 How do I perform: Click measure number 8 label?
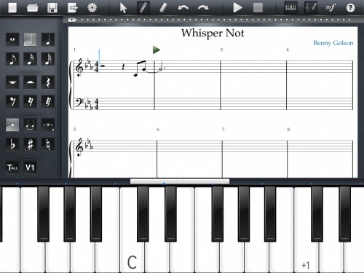tap(288, 130)
